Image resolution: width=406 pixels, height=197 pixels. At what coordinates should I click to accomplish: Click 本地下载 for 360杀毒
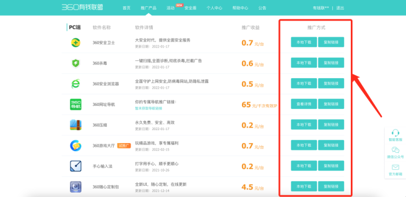[304, 63]
